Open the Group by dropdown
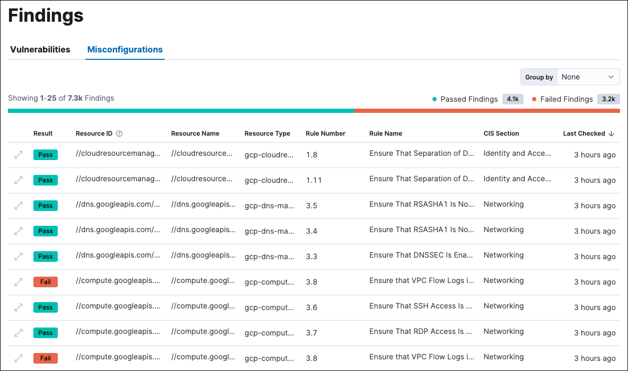 click(x=588, y=77)
